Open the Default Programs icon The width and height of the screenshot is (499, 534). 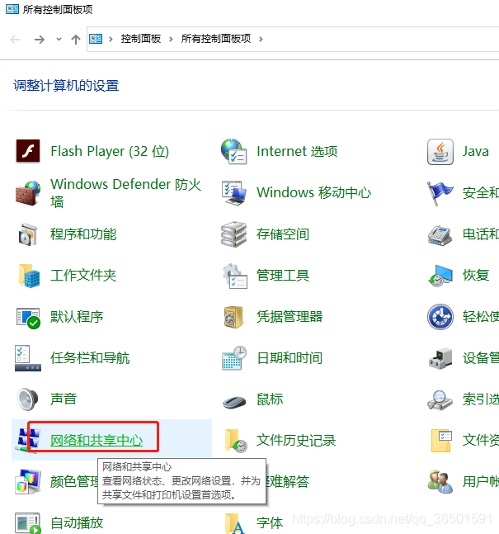[x=28, y=318]
